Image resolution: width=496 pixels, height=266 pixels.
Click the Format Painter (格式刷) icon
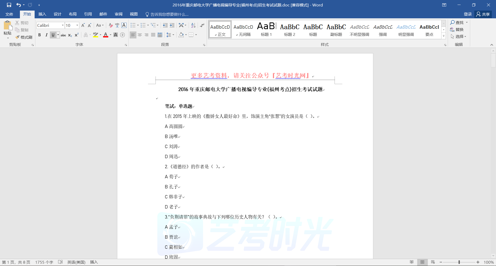tap(24, 37)
